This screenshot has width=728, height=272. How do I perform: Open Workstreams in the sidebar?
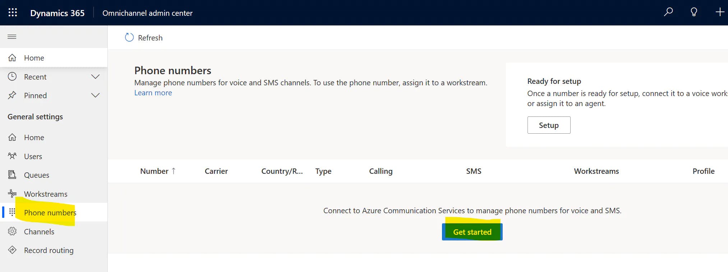click(54, 194)
